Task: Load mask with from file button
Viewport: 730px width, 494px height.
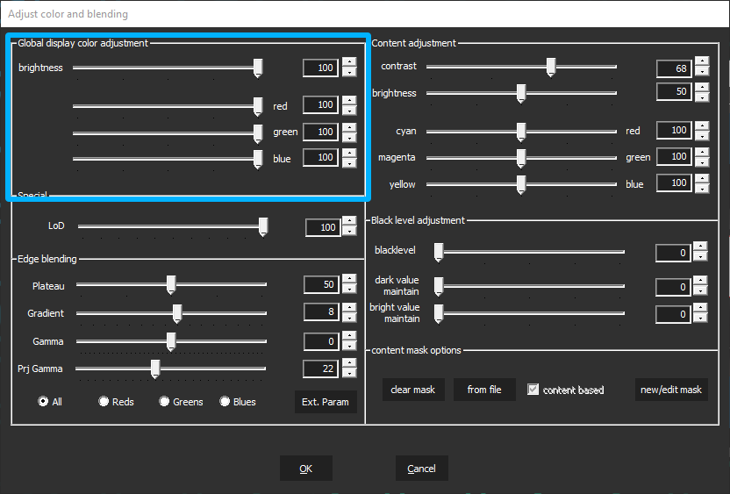Action: [484, 390]
